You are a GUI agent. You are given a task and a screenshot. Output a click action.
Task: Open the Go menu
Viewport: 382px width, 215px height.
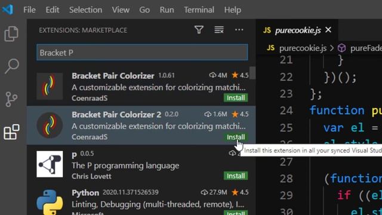(144, 10)
